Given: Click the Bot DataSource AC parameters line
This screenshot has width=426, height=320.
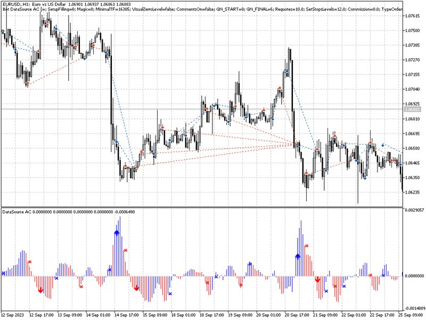Looking at the screenshot, I should 202,9.
